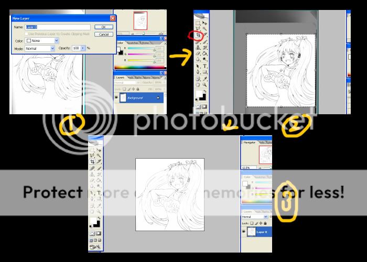Screen dimensions: 367x262
Task: Toggle lock all padlock icon in the bottom Layers panel
Action: coord(265,223)
